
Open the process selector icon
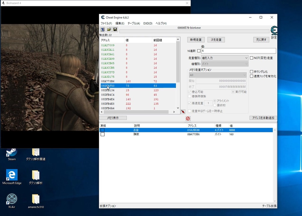click(103, 29)
